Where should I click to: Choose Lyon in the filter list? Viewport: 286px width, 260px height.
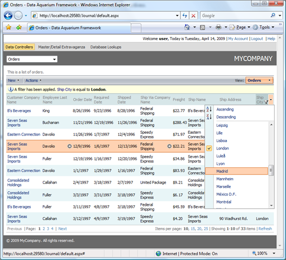(x=220, y=164)
